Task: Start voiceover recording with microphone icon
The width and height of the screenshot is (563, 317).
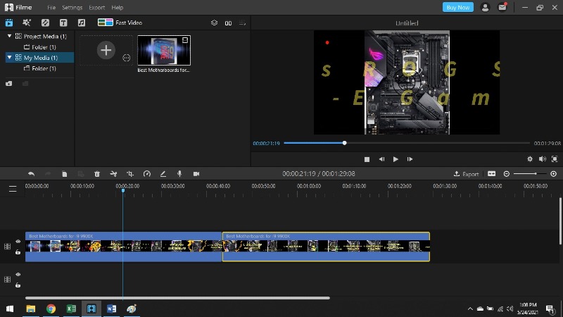Action: pos(179,174)
